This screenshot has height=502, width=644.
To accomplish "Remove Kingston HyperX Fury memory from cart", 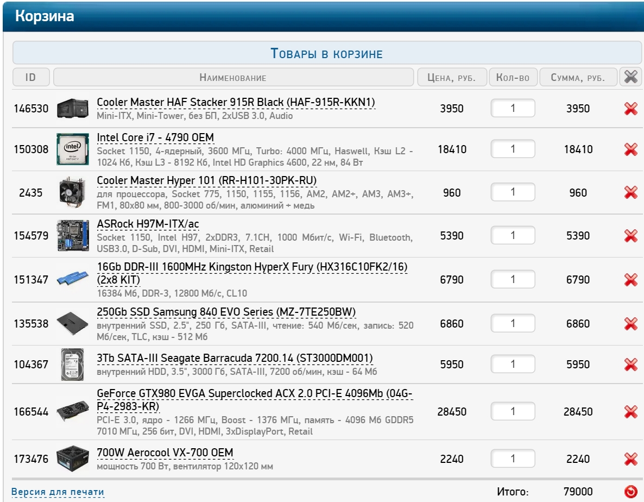I will pos(630,280).
